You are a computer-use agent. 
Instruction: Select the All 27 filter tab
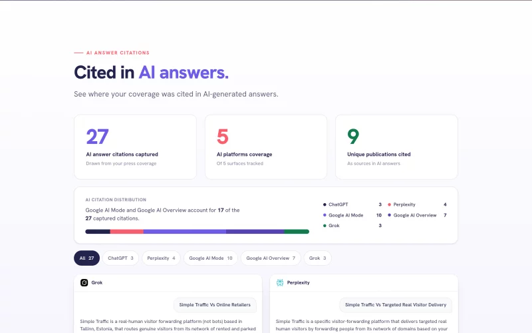coord(87,258)
